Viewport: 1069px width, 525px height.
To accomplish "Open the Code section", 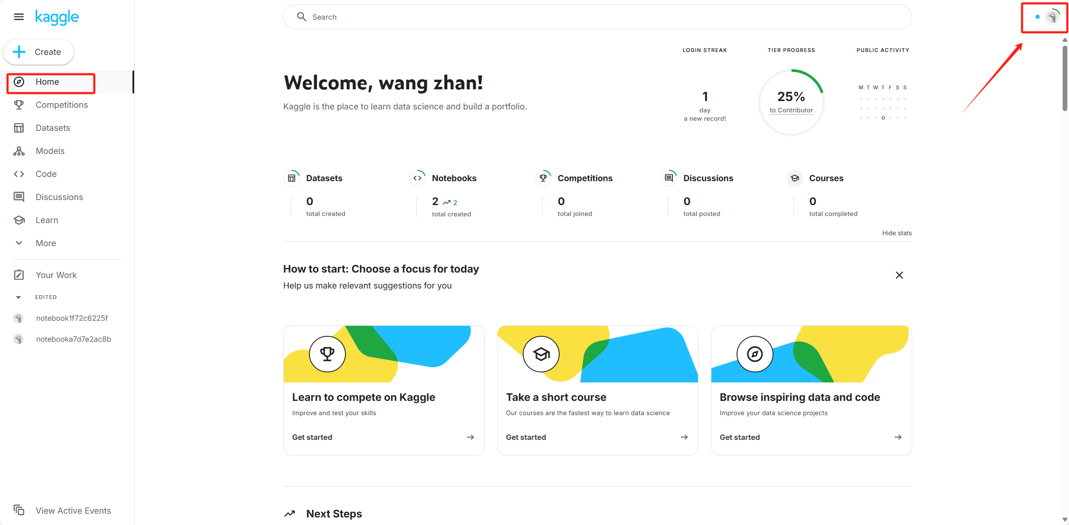I will (46, 174).
